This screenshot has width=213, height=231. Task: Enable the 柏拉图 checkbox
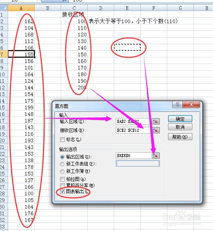point(62,179)
